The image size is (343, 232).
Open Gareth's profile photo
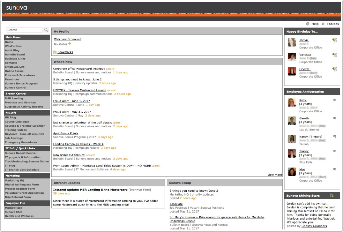pos(292,121)
